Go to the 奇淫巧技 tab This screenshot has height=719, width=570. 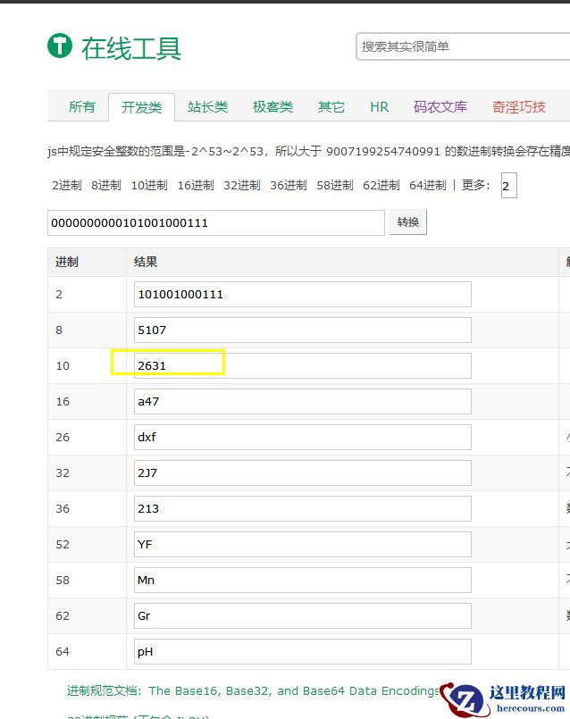click(x=518, y=107)
